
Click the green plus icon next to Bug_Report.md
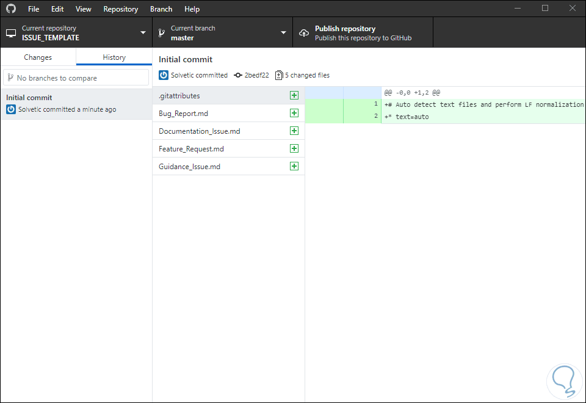[x=294, y=113]
